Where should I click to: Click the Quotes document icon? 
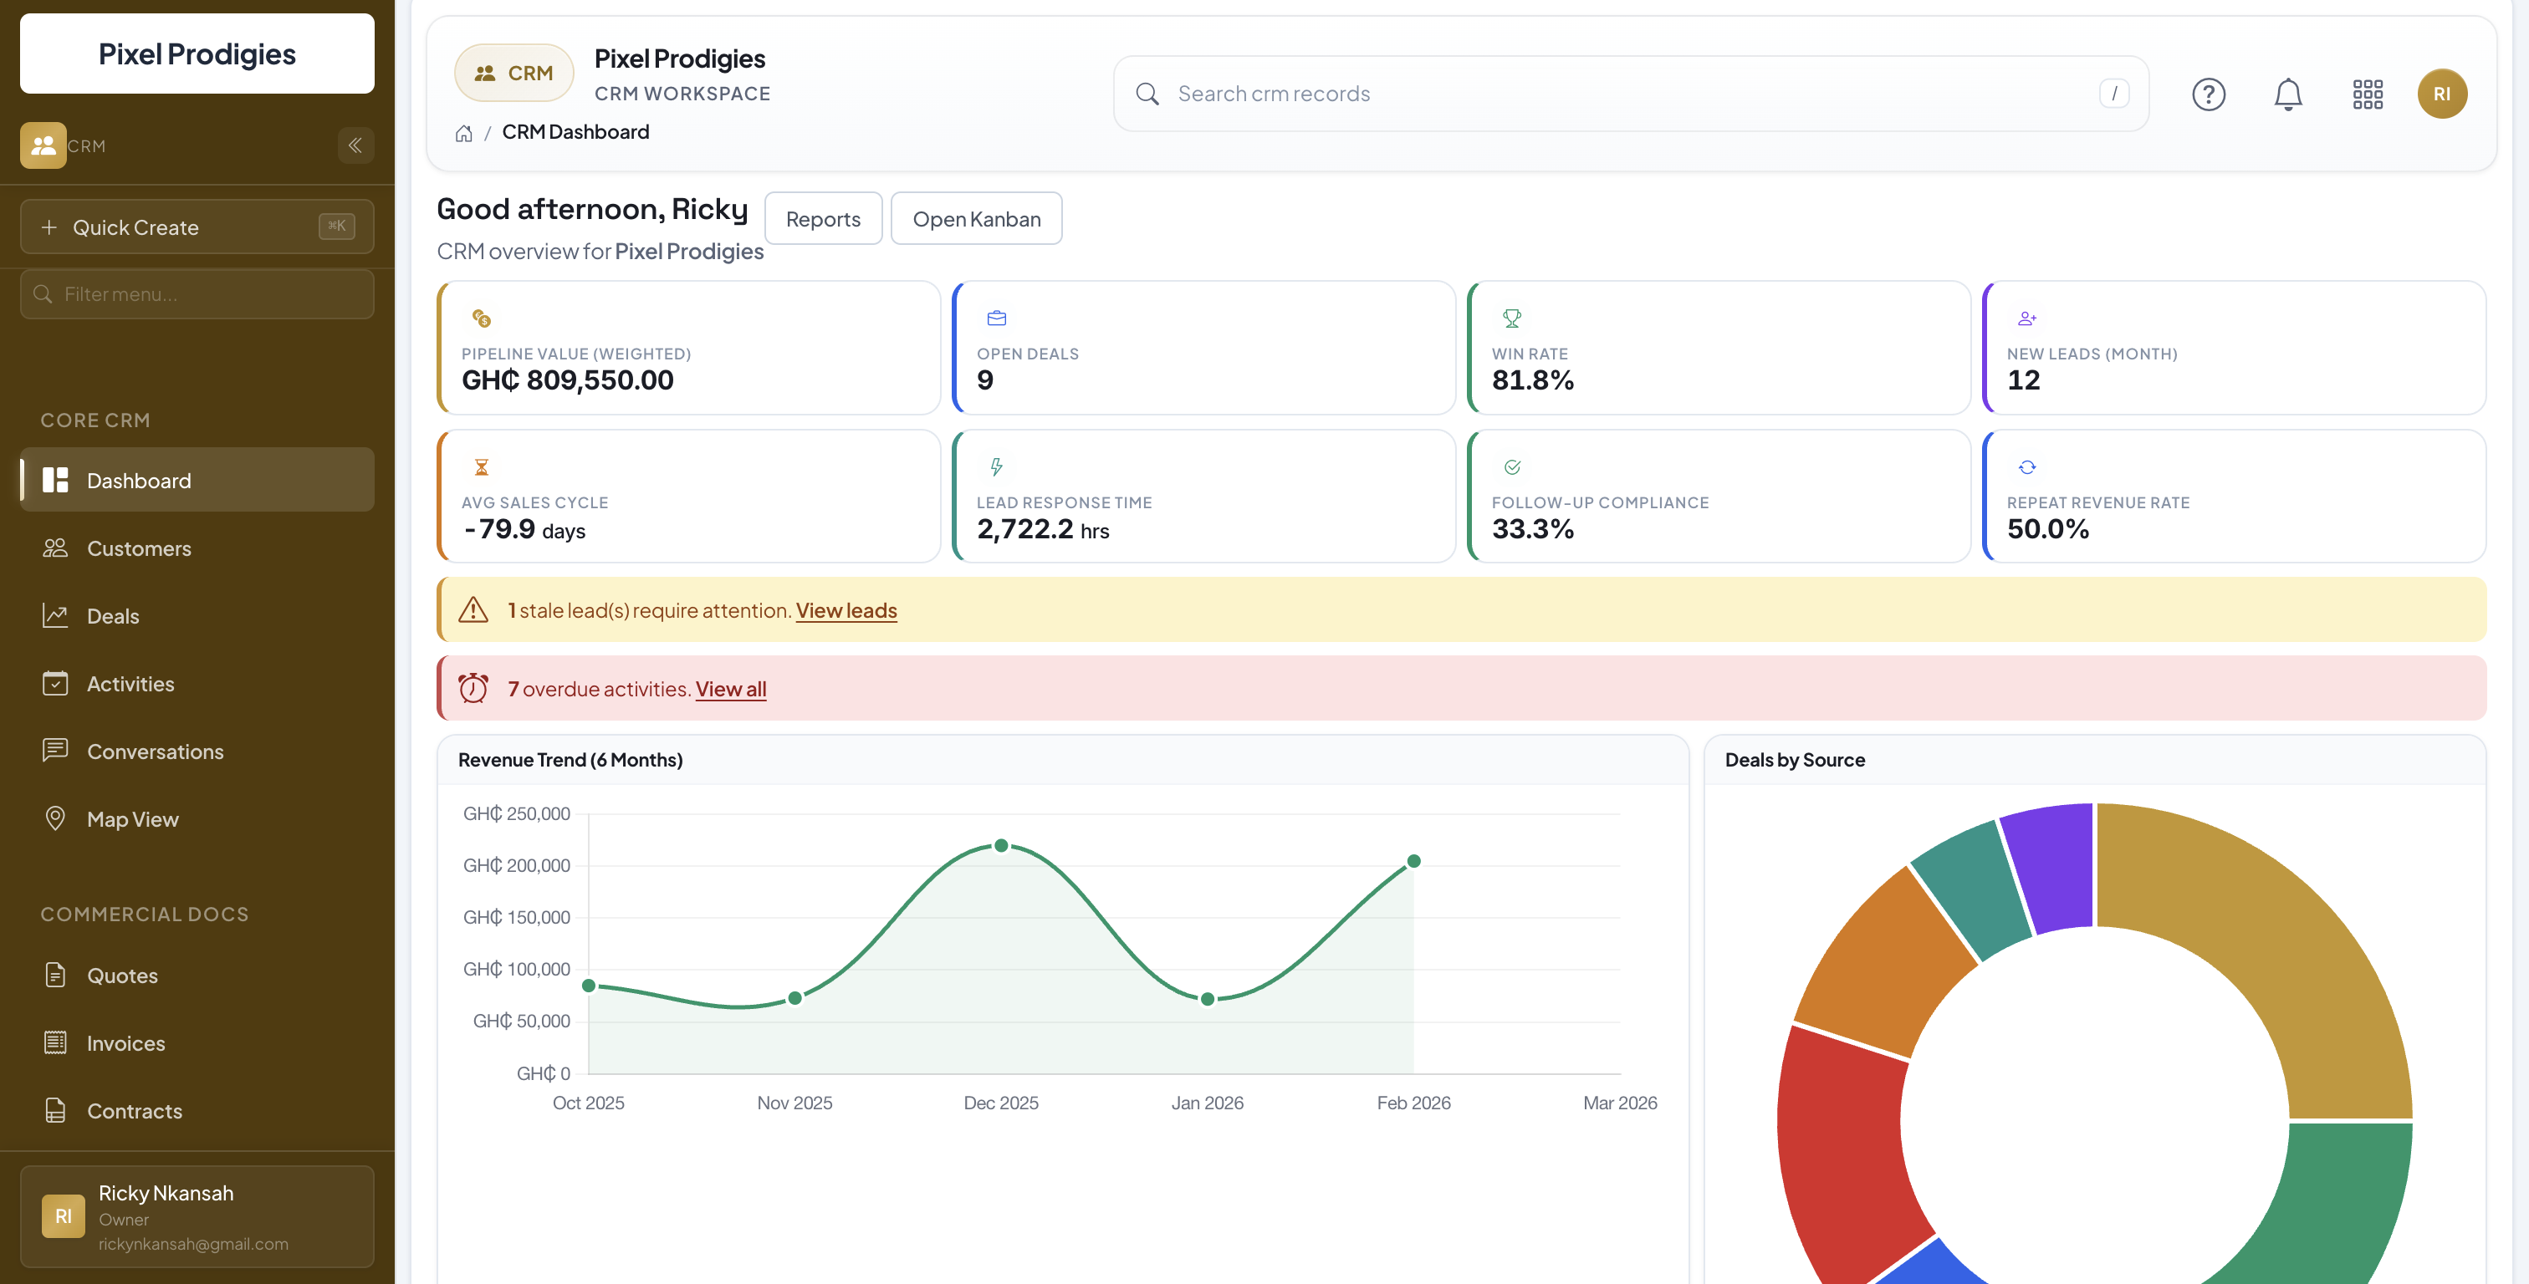(56, 975)
